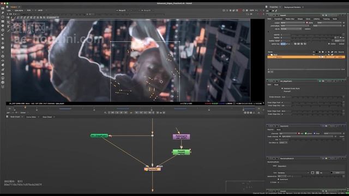Open the Deep nodes toolbar menu

click(3, 56)
